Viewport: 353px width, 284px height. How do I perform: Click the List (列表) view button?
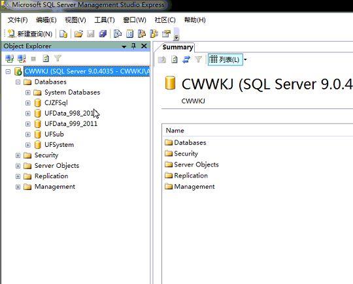[225, 59]
